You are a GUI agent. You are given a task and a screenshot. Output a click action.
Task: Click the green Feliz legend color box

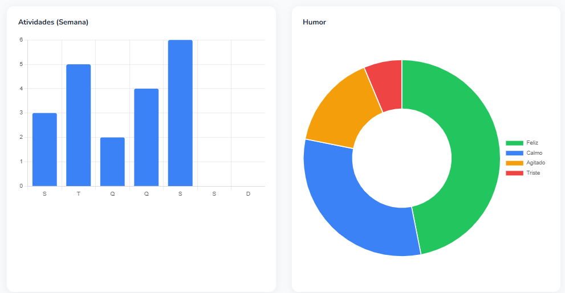coord(514,143)
